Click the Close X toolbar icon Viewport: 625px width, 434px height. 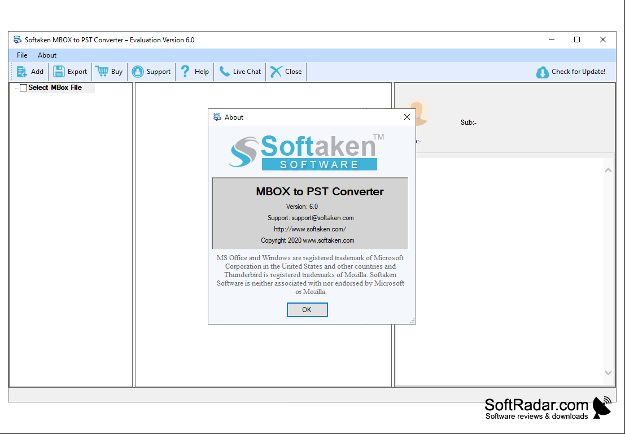276,72
